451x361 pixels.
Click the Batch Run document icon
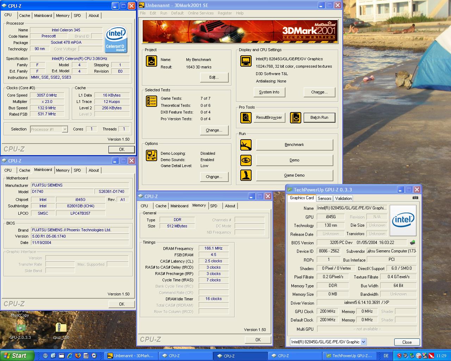(x=296, y=118)
